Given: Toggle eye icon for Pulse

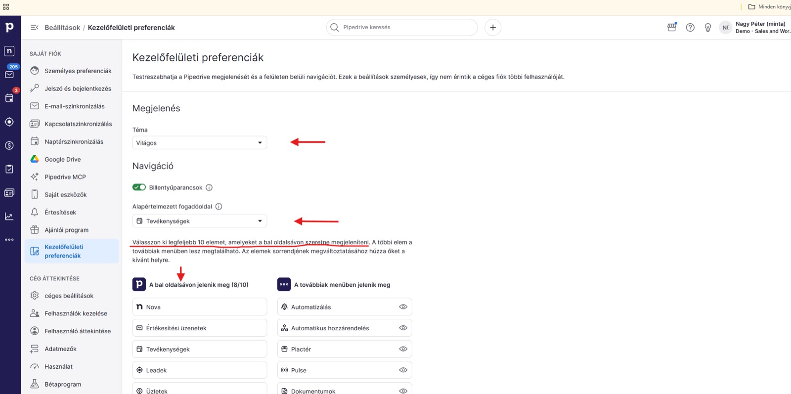Looking at the screenshot, I should click(x=403, y=370).
